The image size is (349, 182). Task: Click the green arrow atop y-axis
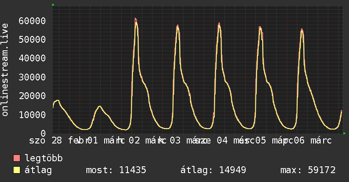point(53,5)
